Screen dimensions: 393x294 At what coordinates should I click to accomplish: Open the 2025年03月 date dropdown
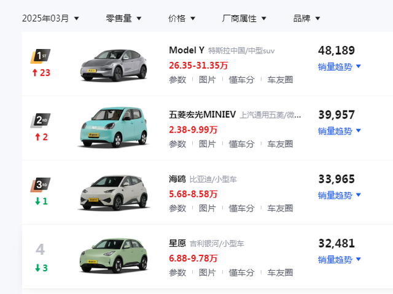(50, 18)
